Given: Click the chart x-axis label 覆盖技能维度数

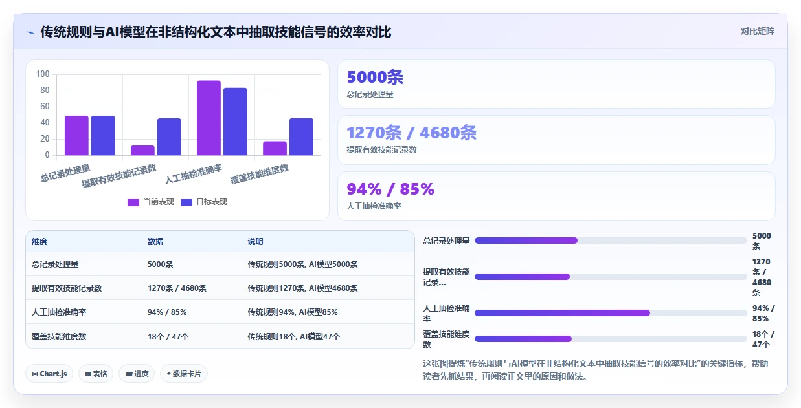Looking at the screenshot, I should [260, 174].
